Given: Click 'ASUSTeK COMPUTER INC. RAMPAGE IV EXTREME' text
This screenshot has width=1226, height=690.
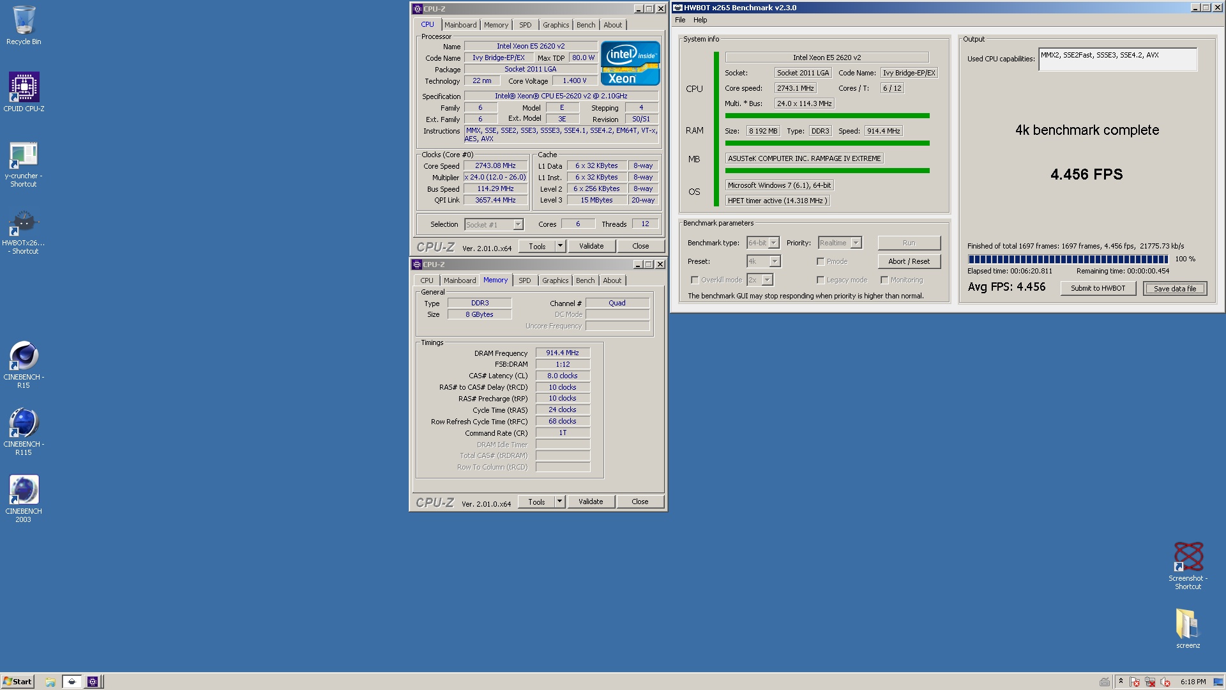Looking at the screenshot, I should [804, 158].
